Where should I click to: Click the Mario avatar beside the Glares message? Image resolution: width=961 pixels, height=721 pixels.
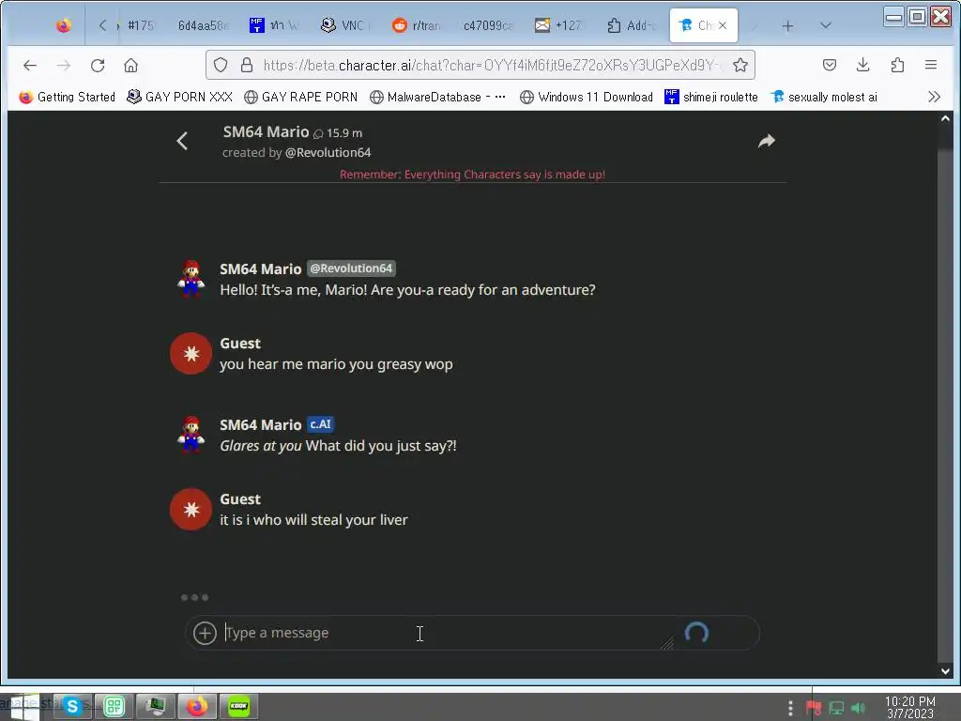(191, 434)
